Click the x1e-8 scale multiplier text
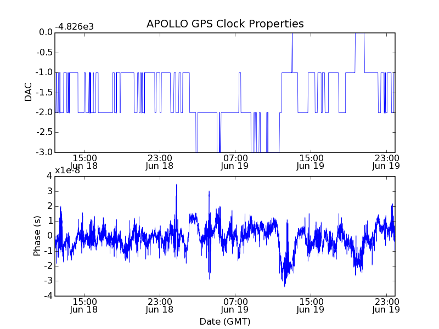439x329 pixels. pos(67,171)
